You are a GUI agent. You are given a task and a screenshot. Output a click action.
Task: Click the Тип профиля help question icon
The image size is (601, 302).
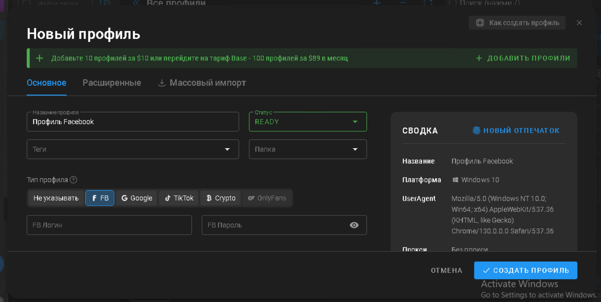tap(74, 180)
